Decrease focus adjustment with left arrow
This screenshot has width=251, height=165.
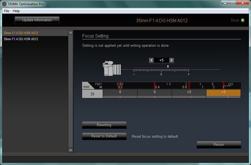[x=151, y=60]
